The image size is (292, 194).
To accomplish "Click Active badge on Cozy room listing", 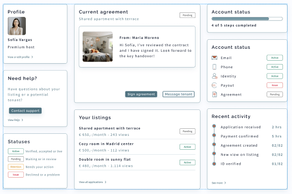I will point(188,147).
